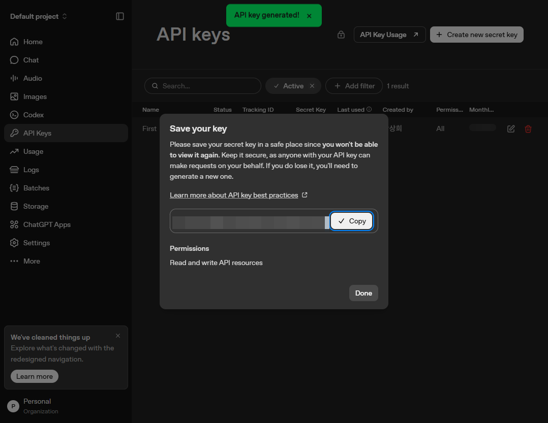The height and width of the screenshot is (423, 548).
Task: Open API key best practices link
Action: click(x=238, y=195)
